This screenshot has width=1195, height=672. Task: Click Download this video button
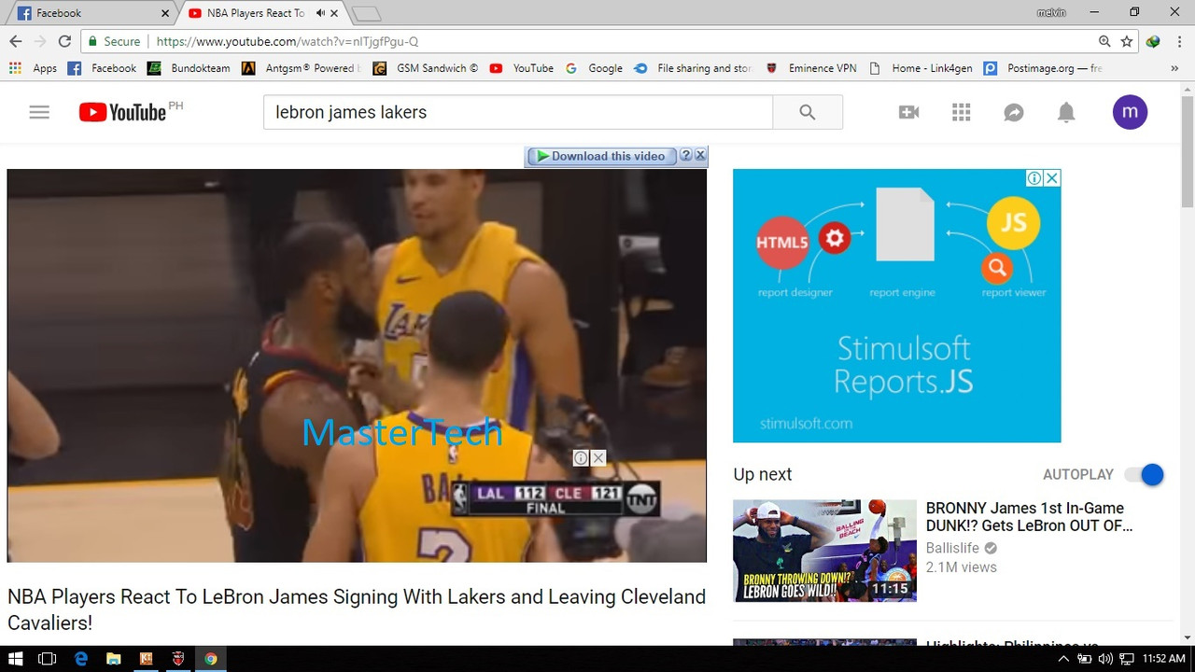600,156
